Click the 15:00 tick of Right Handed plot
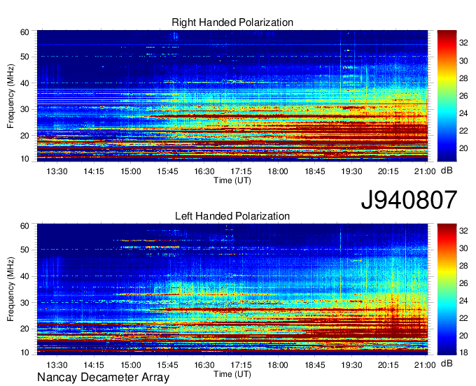This screenshot has height=386, width=476. [x=130, y=171]
